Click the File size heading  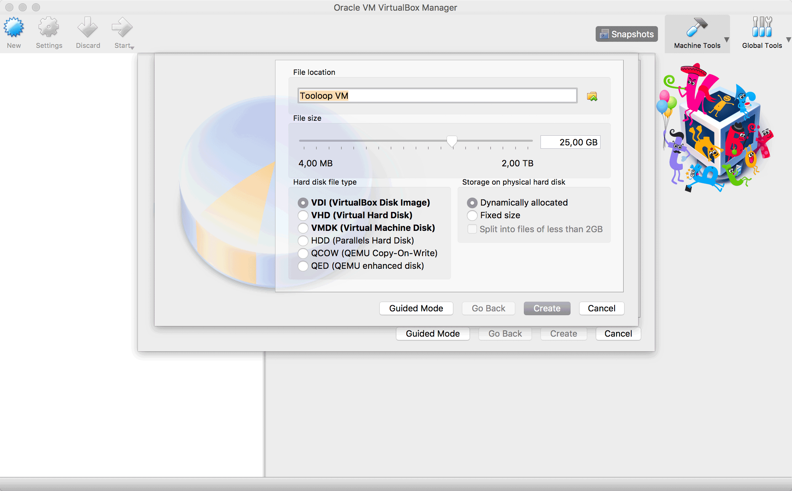[307, 118]
